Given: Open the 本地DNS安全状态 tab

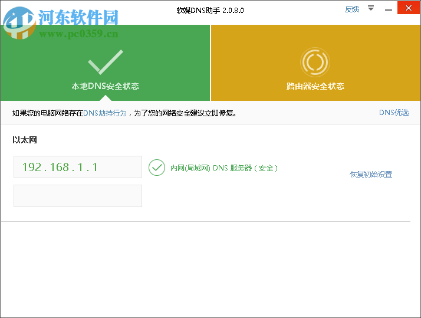Looking at the screenshot, I should (105, 63).
